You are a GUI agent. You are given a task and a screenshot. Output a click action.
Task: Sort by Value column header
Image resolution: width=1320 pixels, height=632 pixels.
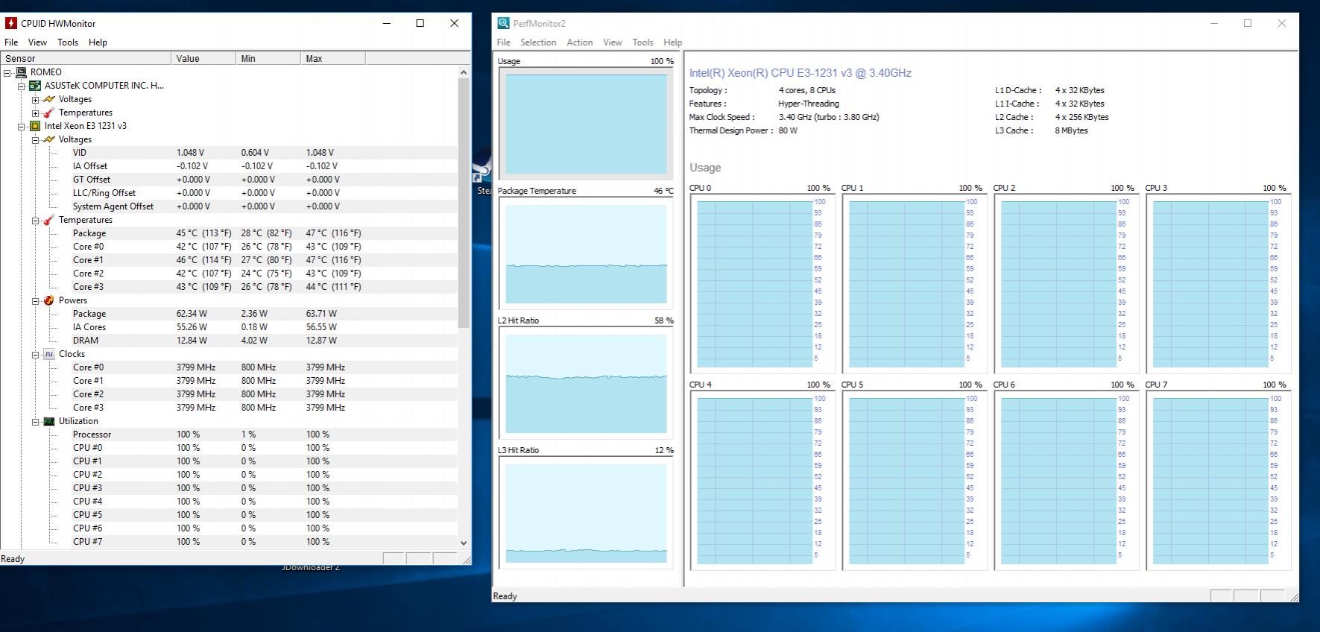pyautogui.click(x=203, y=58)
